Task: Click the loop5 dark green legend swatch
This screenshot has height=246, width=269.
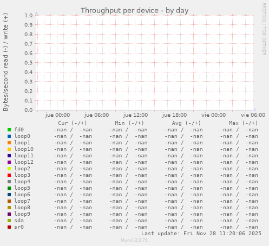Action: click(9, 188)
